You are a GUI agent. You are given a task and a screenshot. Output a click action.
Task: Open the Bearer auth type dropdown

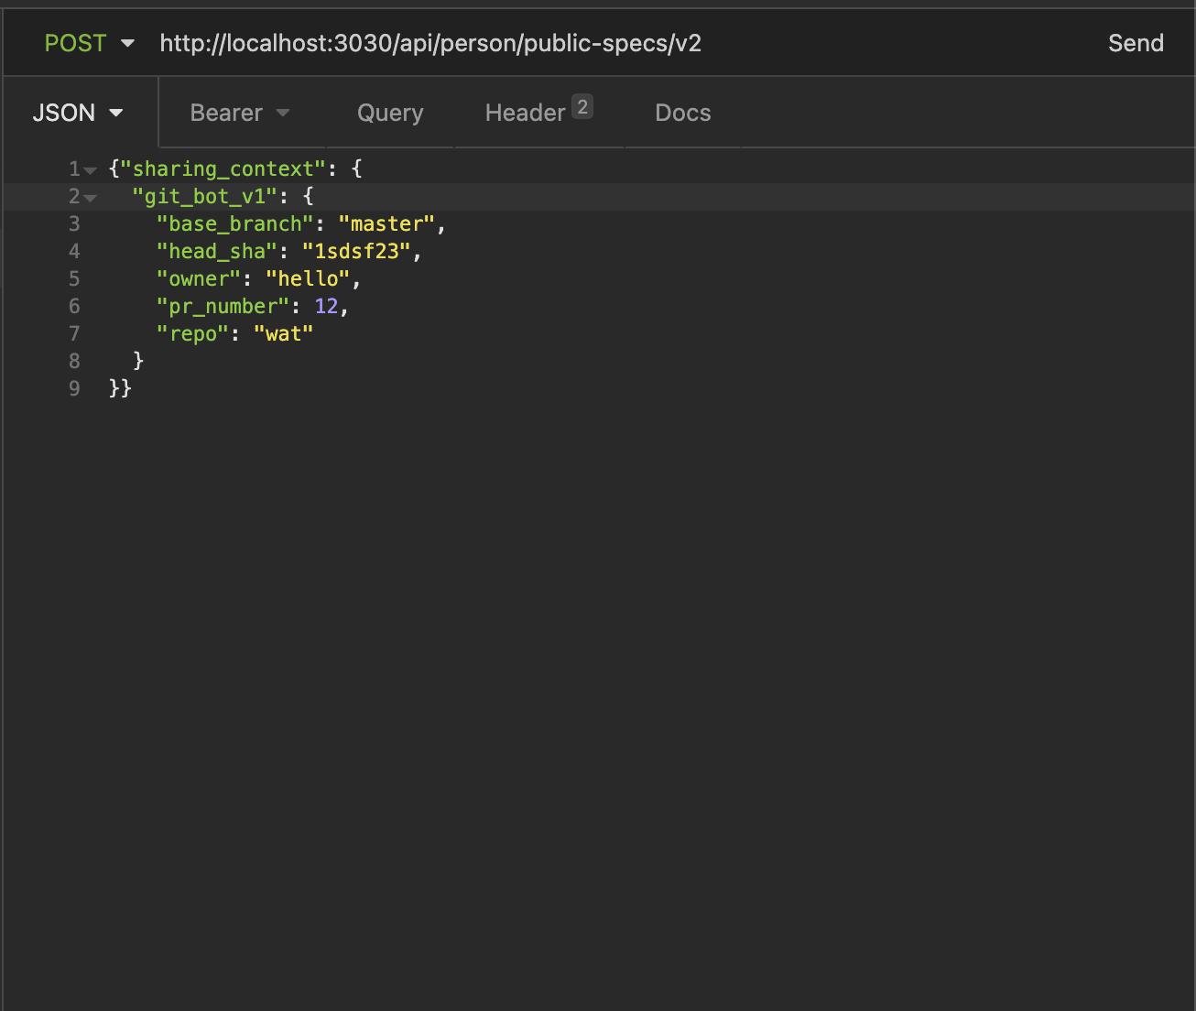coord(239,112)
